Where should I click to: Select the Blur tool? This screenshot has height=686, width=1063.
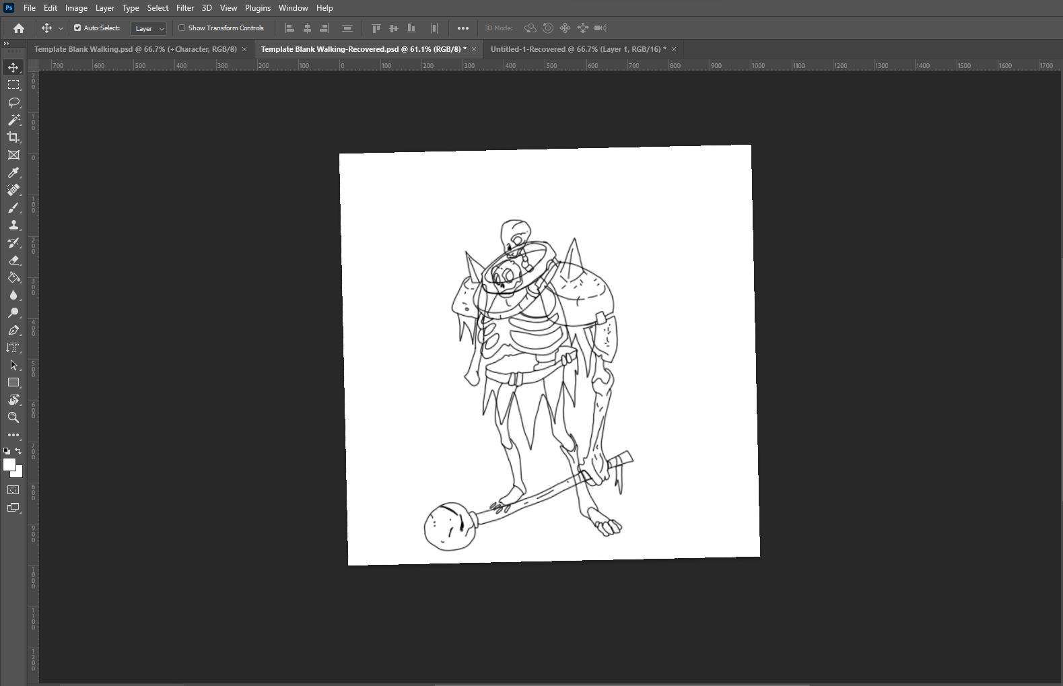tap(13, 295)
